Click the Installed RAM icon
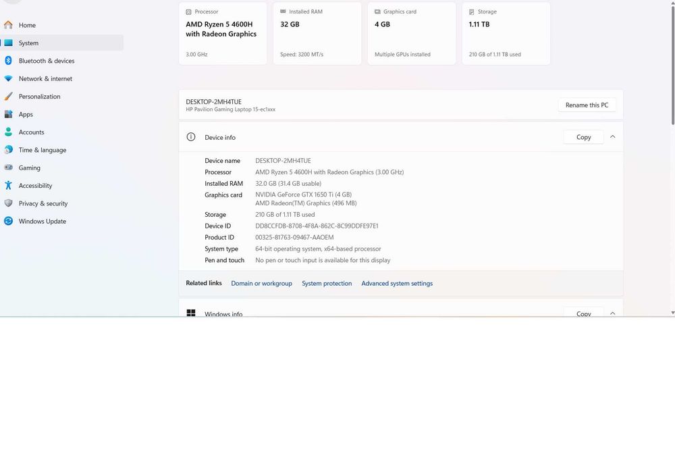 (283, 11)
